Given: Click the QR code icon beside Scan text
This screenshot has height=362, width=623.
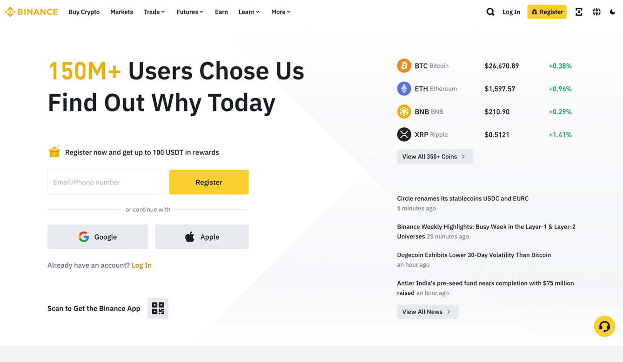Looking at the screenshot, I should pyautogui.click(x=158, y=308).
